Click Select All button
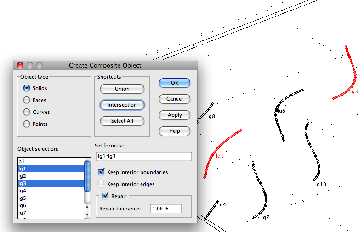This screenshot has height=232, width=364. point(122,121)
